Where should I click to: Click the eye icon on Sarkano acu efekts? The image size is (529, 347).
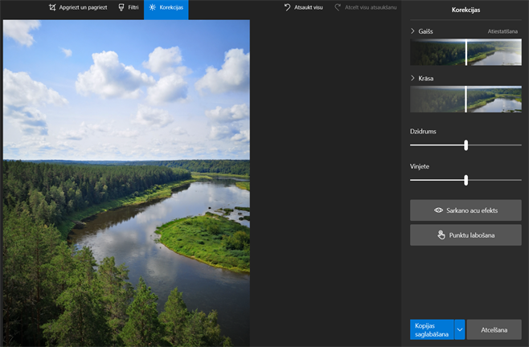(439, 210)
